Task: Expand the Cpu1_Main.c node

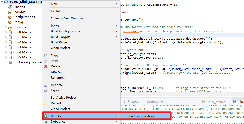Action: pos(6,37)
